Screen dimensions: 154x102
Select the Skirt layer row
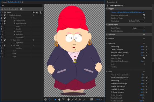[22, 54]
